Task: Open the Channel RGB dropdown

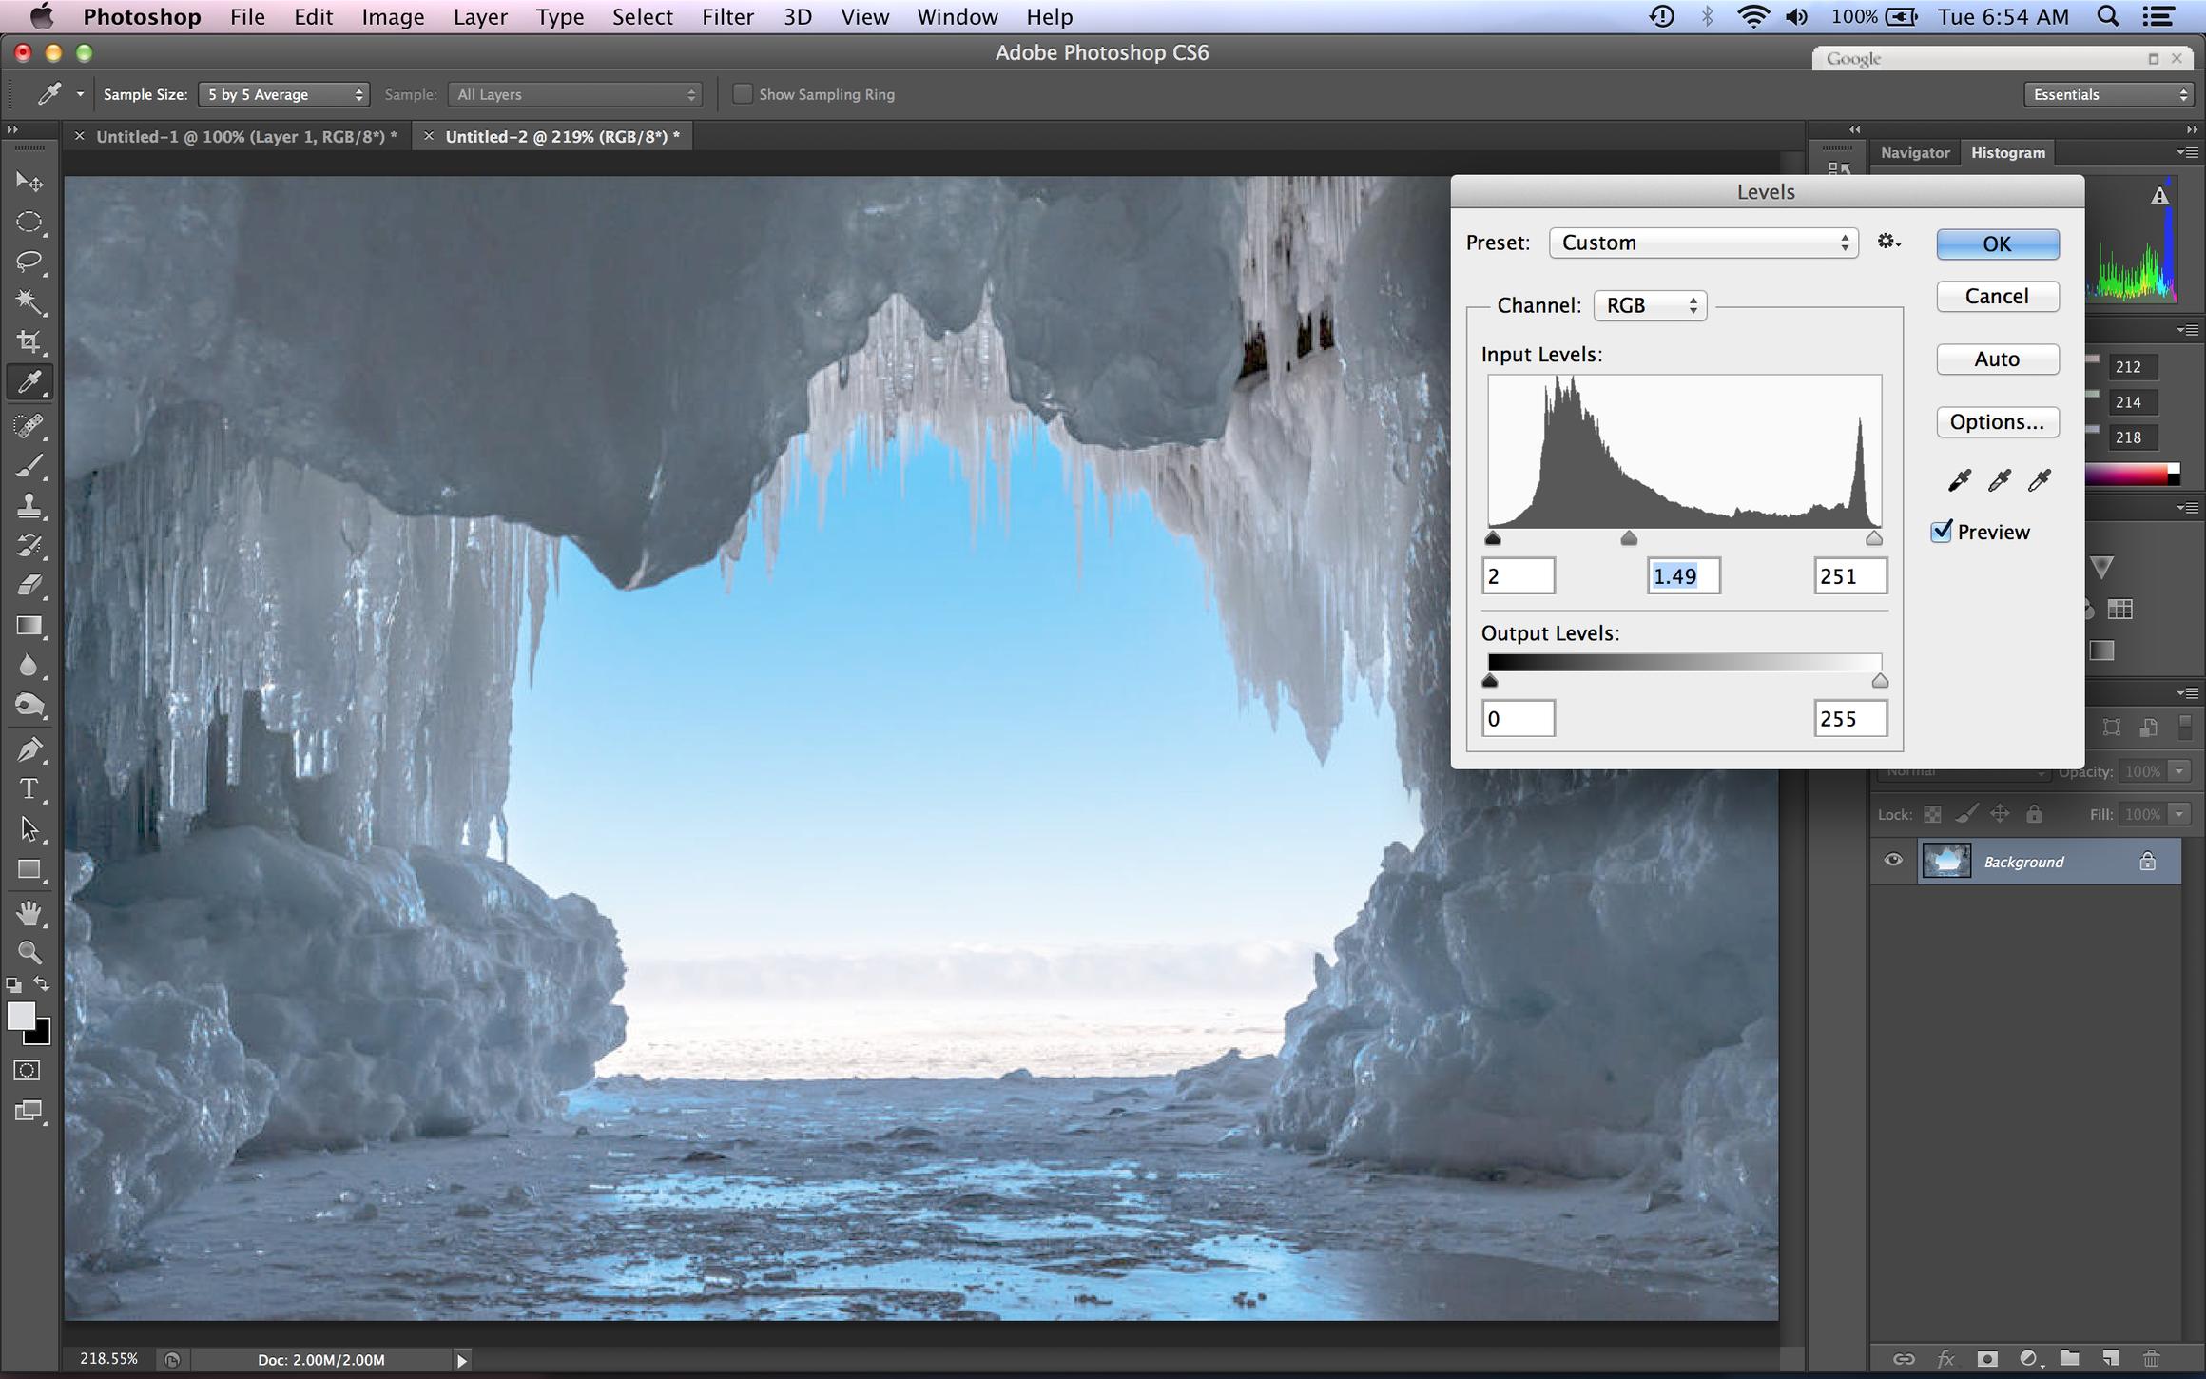Action: coord(1650,305)
